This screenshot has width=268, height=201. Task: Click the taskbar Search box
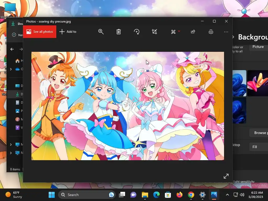point(87,195)
